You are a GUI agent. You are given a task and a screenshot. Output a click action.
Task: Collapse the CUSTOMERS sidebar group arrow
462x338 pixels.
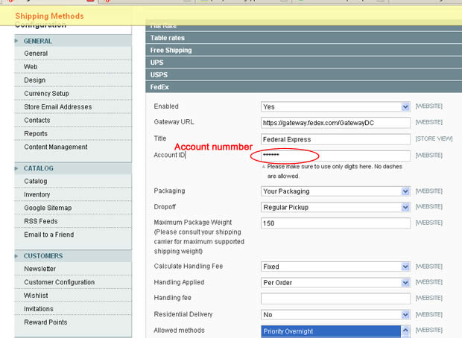[16, 256]
